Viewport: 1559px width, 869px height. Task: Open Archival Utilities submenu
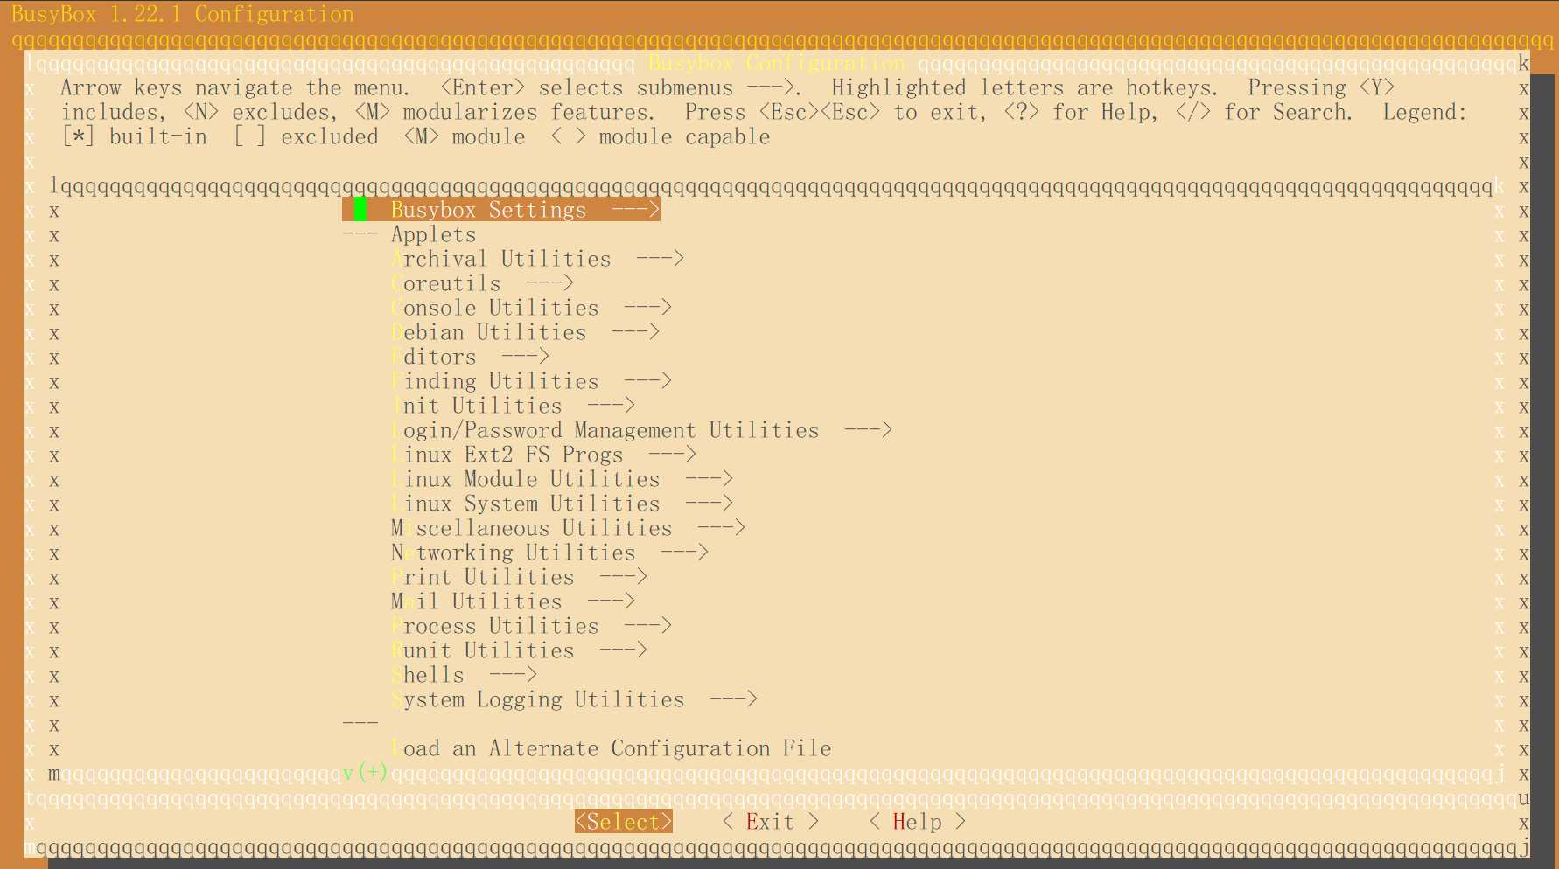537,259
